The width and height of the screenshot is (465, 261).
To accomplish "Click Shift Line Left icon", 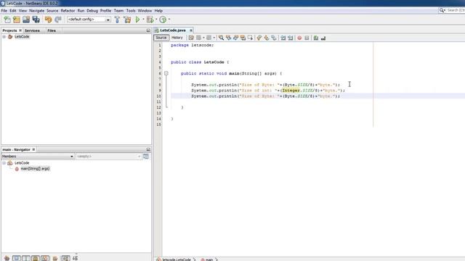I will tap(283, 38).
